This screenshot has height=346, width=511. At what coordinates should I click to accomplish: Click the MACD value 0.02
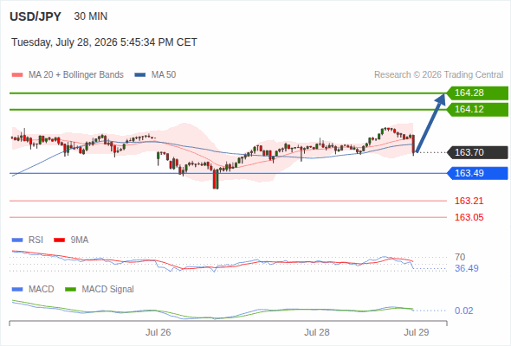[x=463, y=311]
